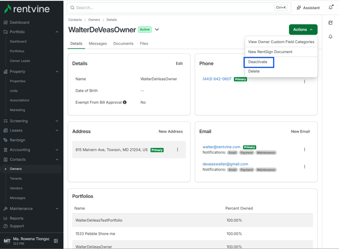This screenshot has height=249, width=339.
Task: Click the external link icon in right rail
Action: (330, 23)
